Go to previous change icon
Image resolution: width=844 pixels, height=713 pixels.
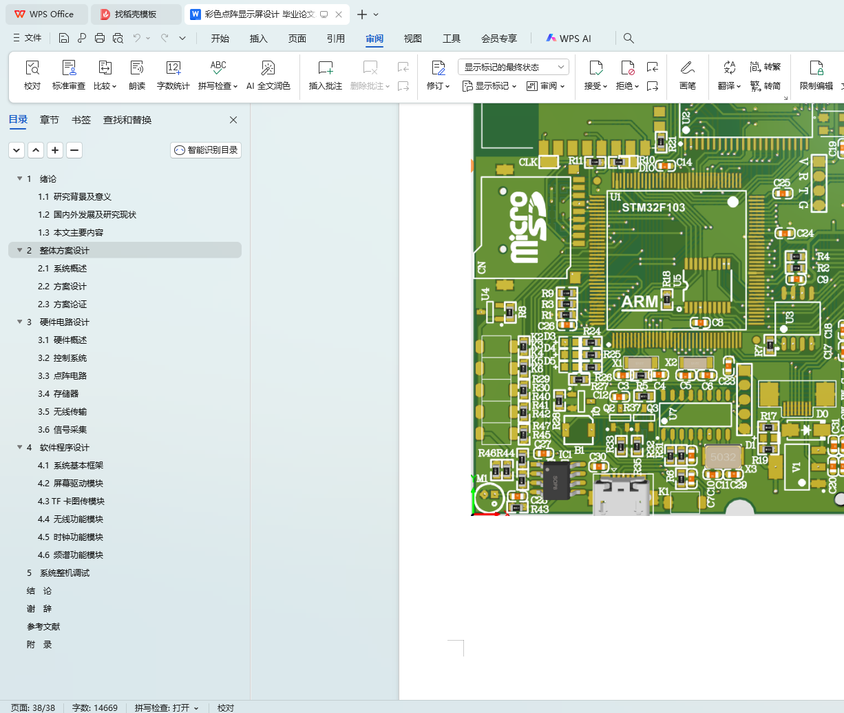(653, 67)
